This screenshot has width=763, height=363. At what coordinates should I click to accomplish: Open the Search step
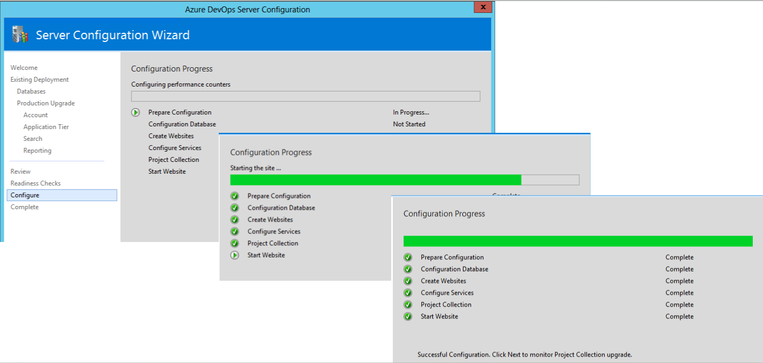[32, 138]
